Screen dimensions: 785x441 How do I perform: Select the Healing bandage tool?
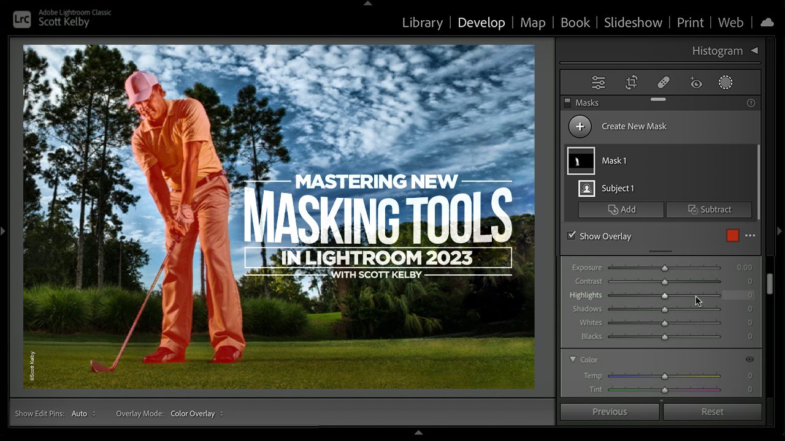(x=663, y=83)
